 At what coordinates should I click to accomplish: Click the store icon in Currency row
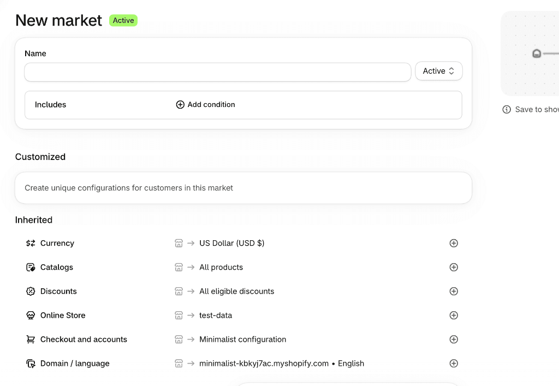click(x=179, y=243)
